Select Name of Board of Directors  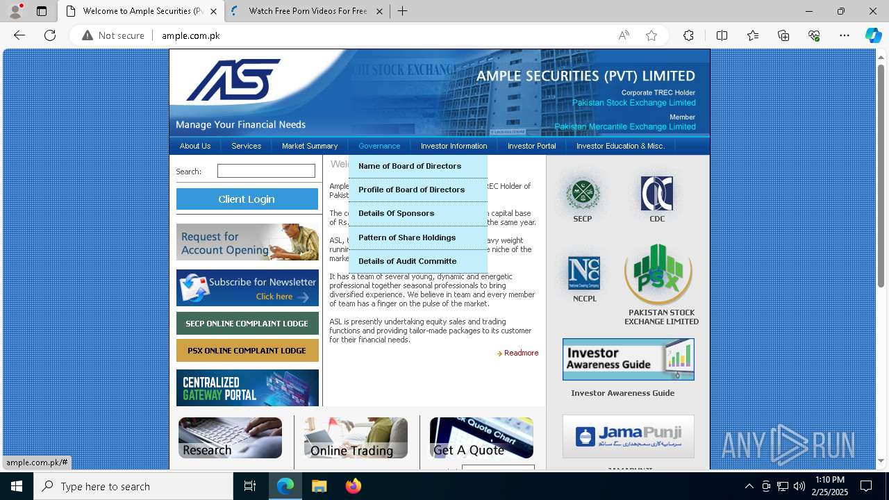[x=418, y=167]
